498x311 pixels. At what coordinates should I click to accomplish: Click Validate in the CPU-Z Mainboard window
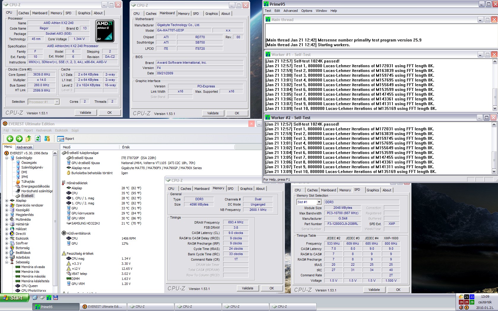coord(213,113)
